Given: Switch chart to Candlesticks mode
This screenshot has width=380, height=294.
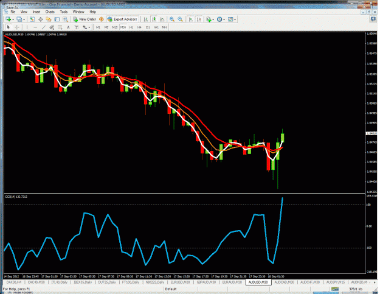Looking at the screenshot, I should click(154, 19).
